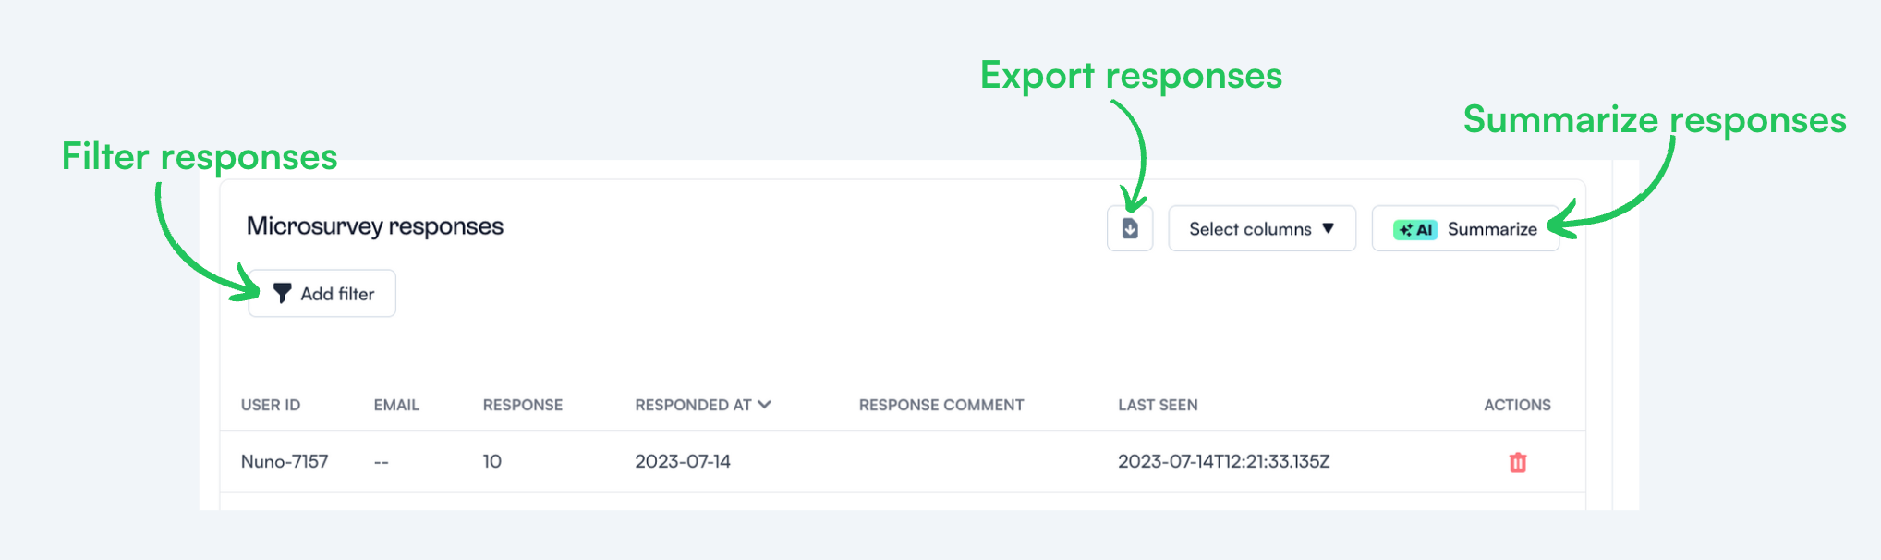The height and width of the screenshot is (560, 1881).
Task: Select the last seen timestamp 2023-07-14T12:21:33.135Z
Action: coord(1223,461)
